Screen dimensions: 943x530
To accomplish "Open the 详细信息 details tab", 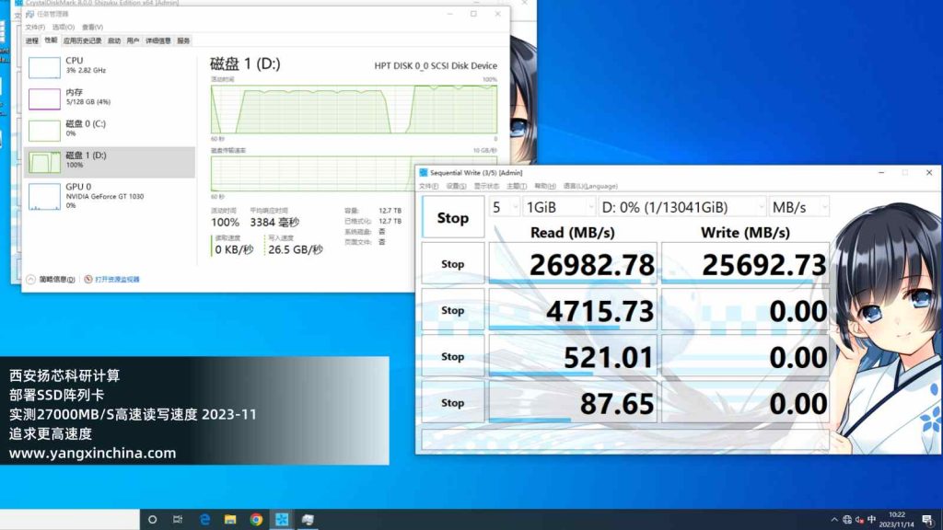I will pyautogui.click(x=158, y=40).
